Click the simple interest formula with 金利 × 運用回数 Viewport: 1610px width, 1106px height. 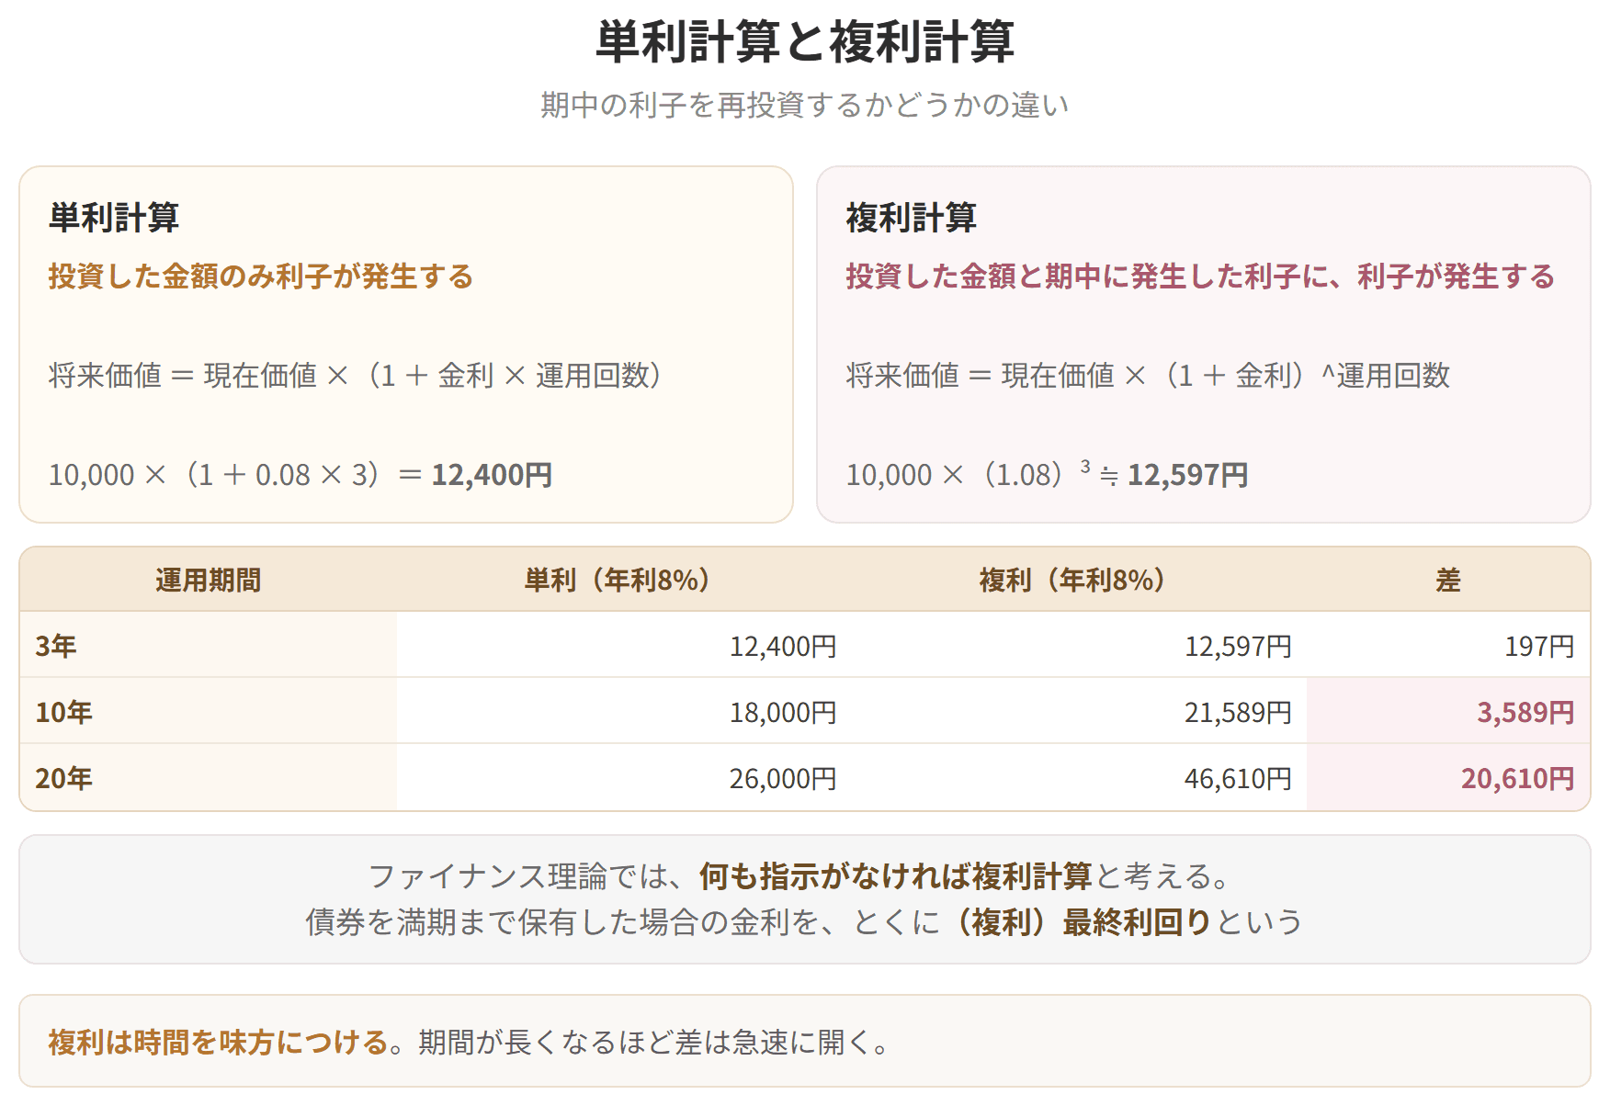click(x=357, y=376)
